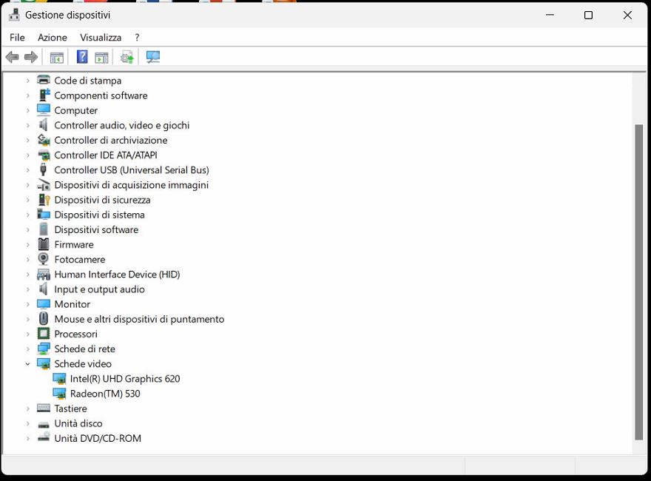Select the Componenti software label

(x=101, y=95)
